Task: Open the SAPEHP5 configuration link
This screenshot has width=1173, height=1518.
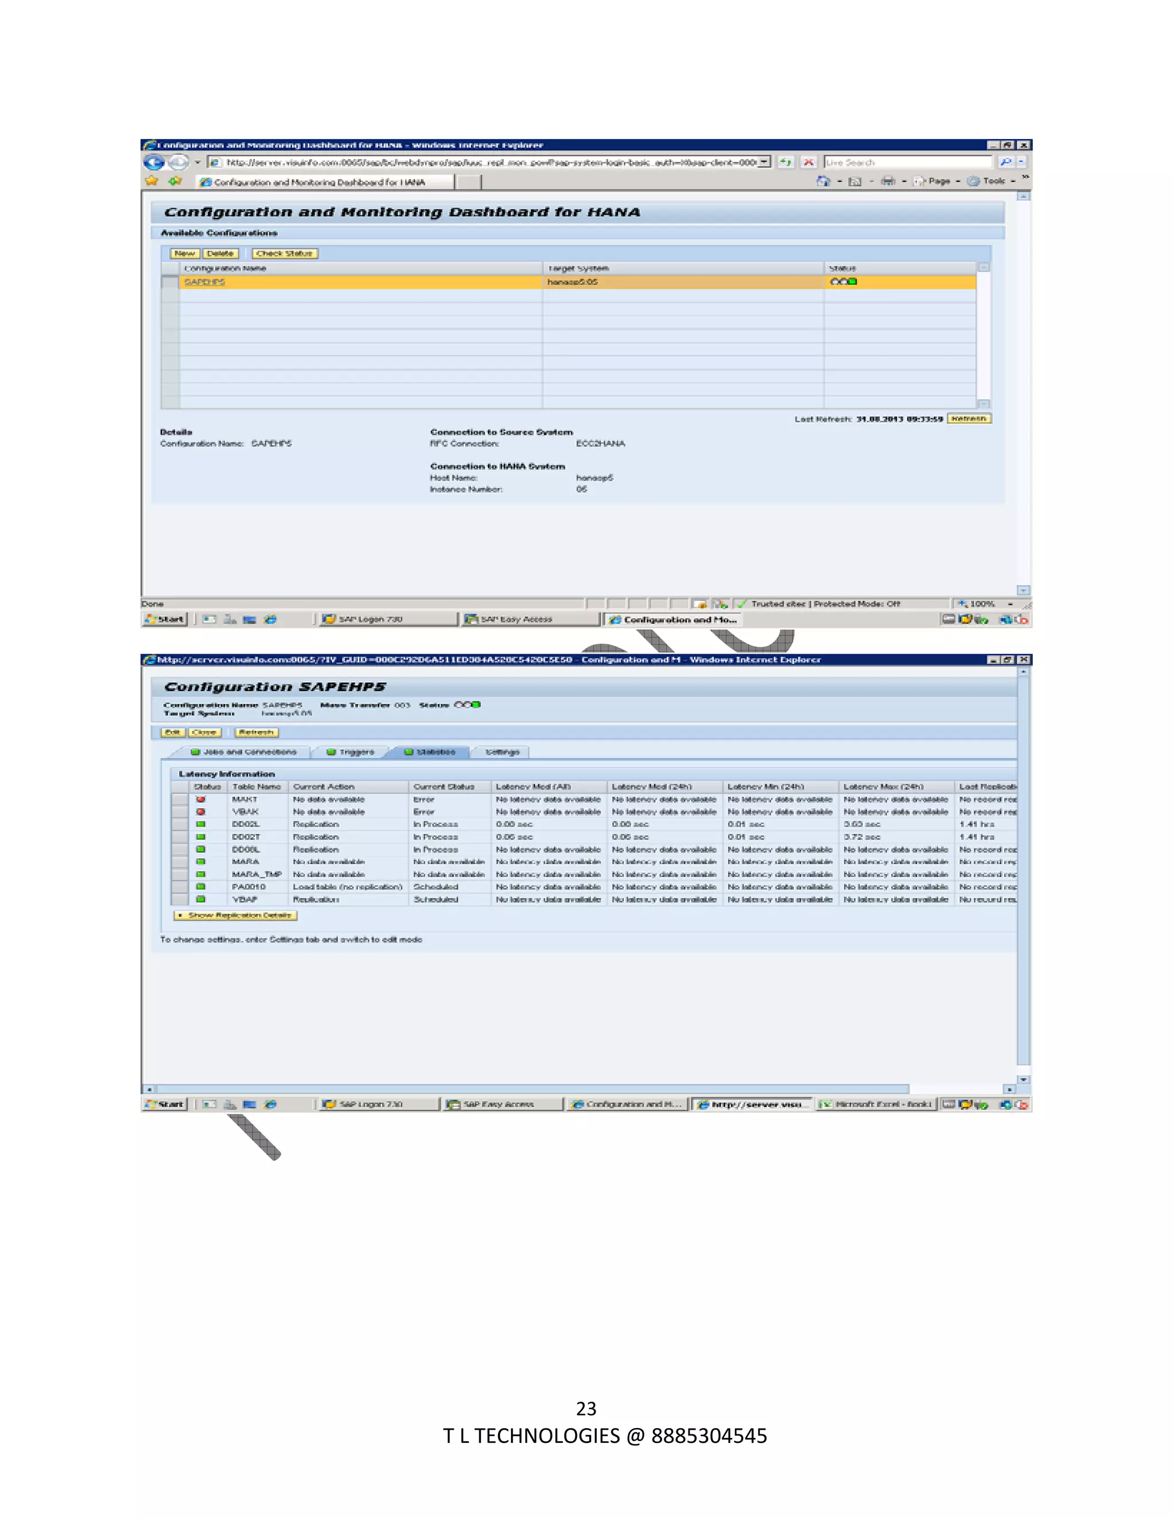Action: click(204, 282)
